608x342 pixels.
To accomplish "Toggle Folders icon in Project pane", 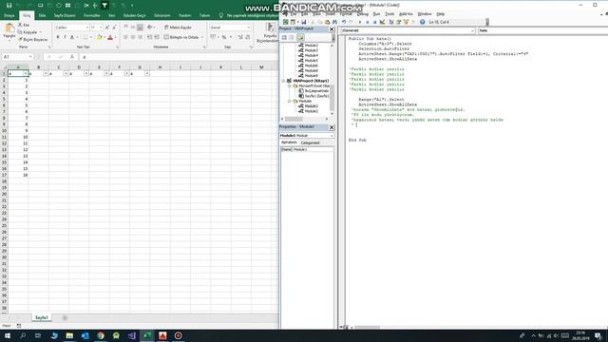I will [300, 38].
